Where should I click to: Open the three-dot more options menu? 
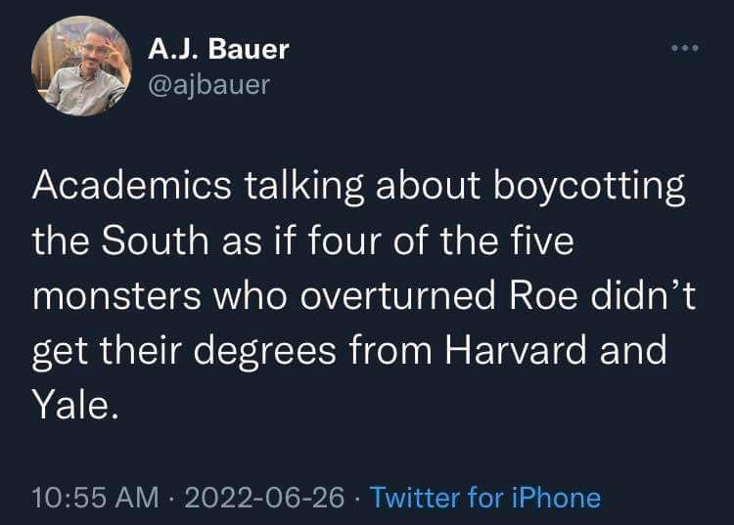[685, 49]
